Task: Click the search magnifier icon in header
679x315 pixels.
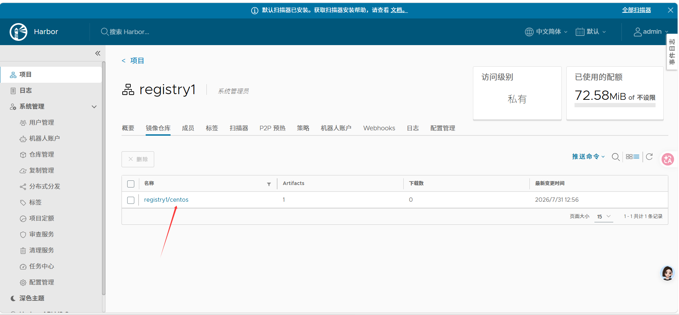Action: [104, 32]
